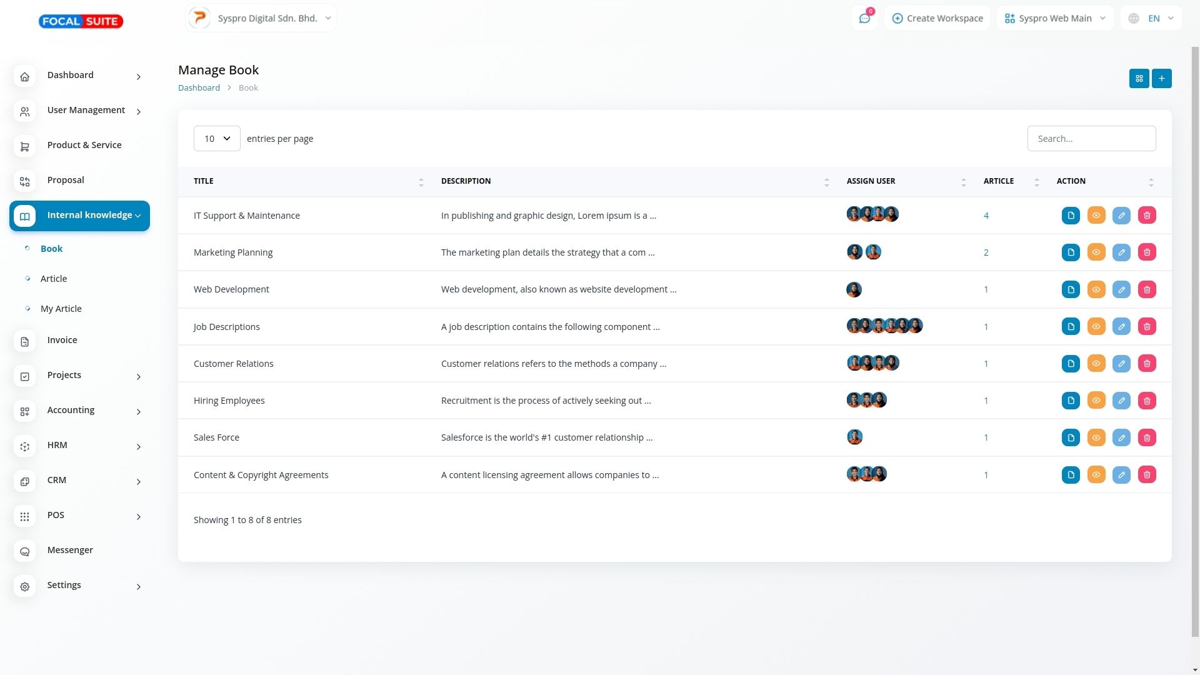
Task: Edit the Web Development book
Action: tap(1121, 290)
